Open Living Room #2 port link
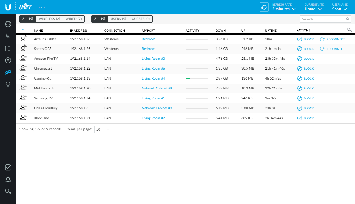 (x=153, y=118)
